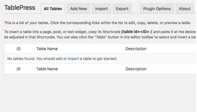Follow the "add" link in empty table message
Viewport: 197px width, 112px height.
coord(59,59)
